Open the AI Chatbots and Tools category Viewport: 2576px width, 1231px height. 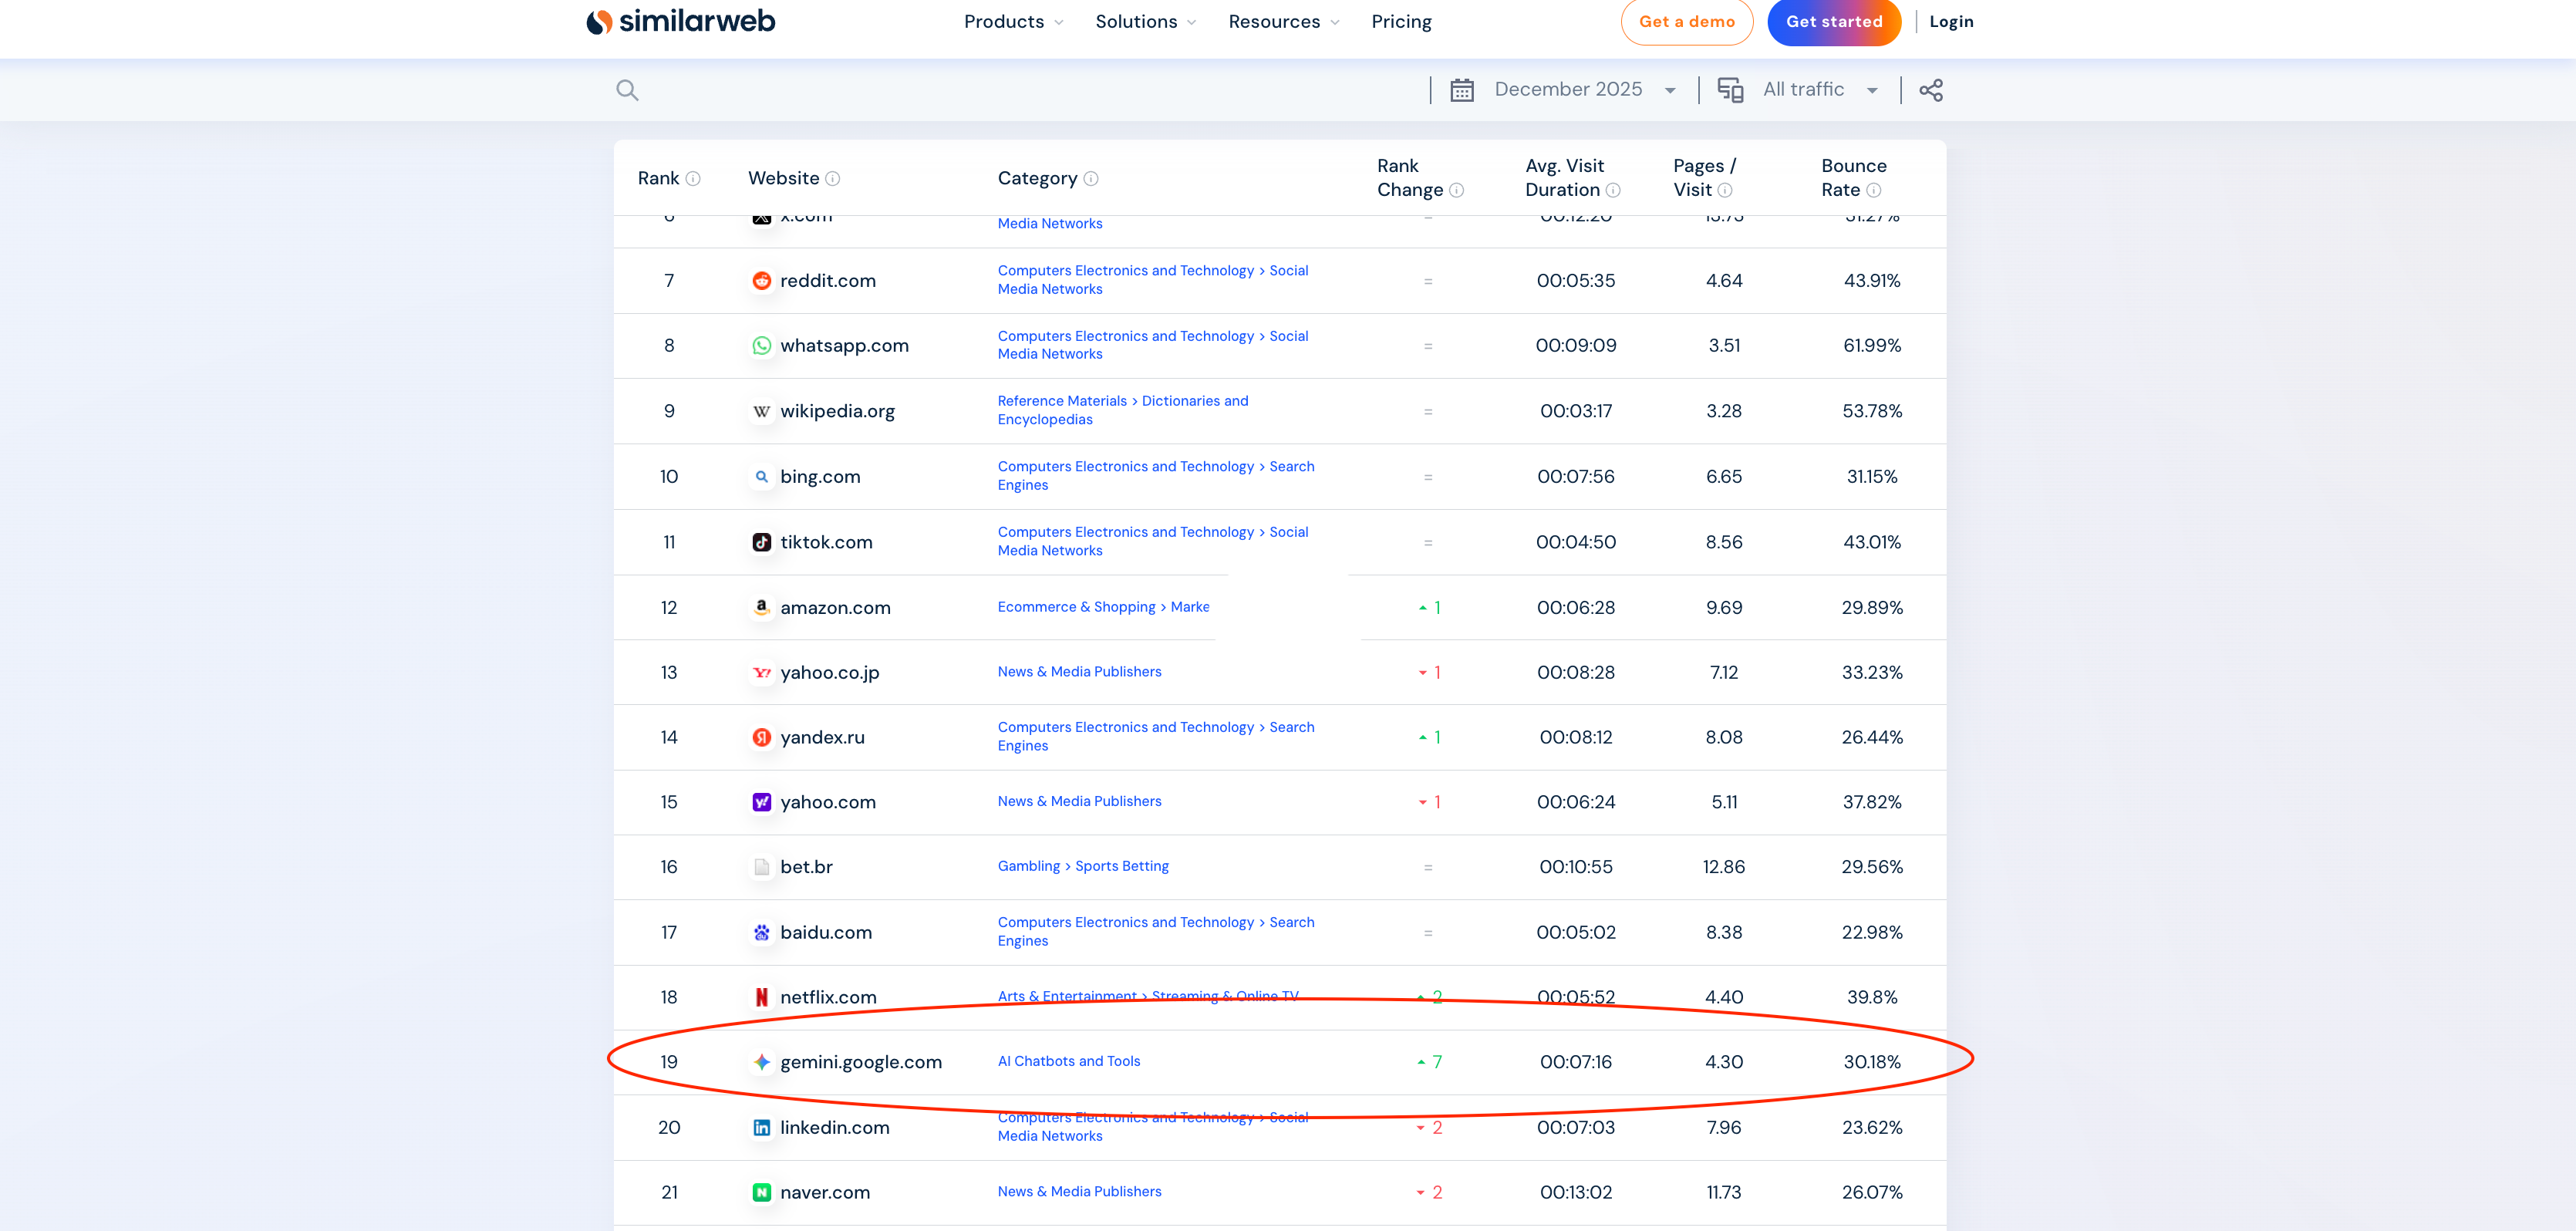point(1069,1062)
